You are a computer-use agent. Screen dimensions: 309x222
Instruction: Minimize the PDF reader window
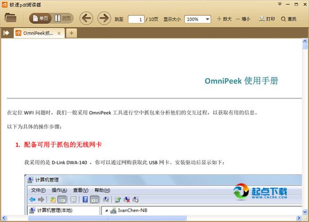pyautogui.click(x=288, y=4)
